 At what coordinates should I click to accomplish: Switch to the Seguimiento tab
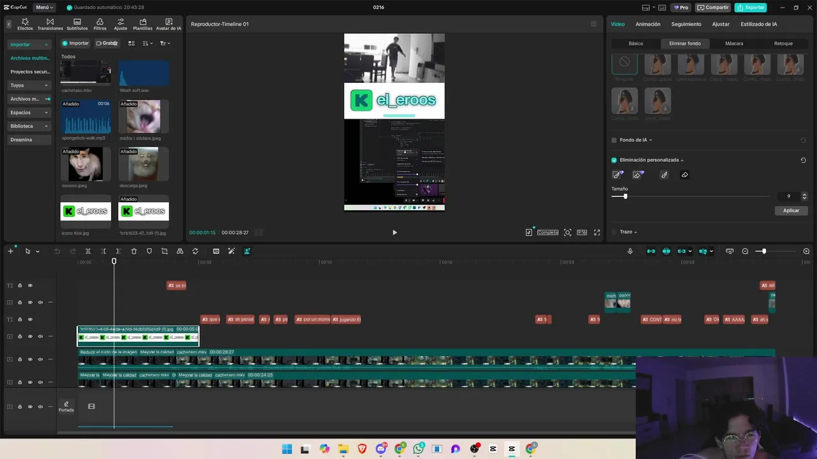(x=686, y=24)
